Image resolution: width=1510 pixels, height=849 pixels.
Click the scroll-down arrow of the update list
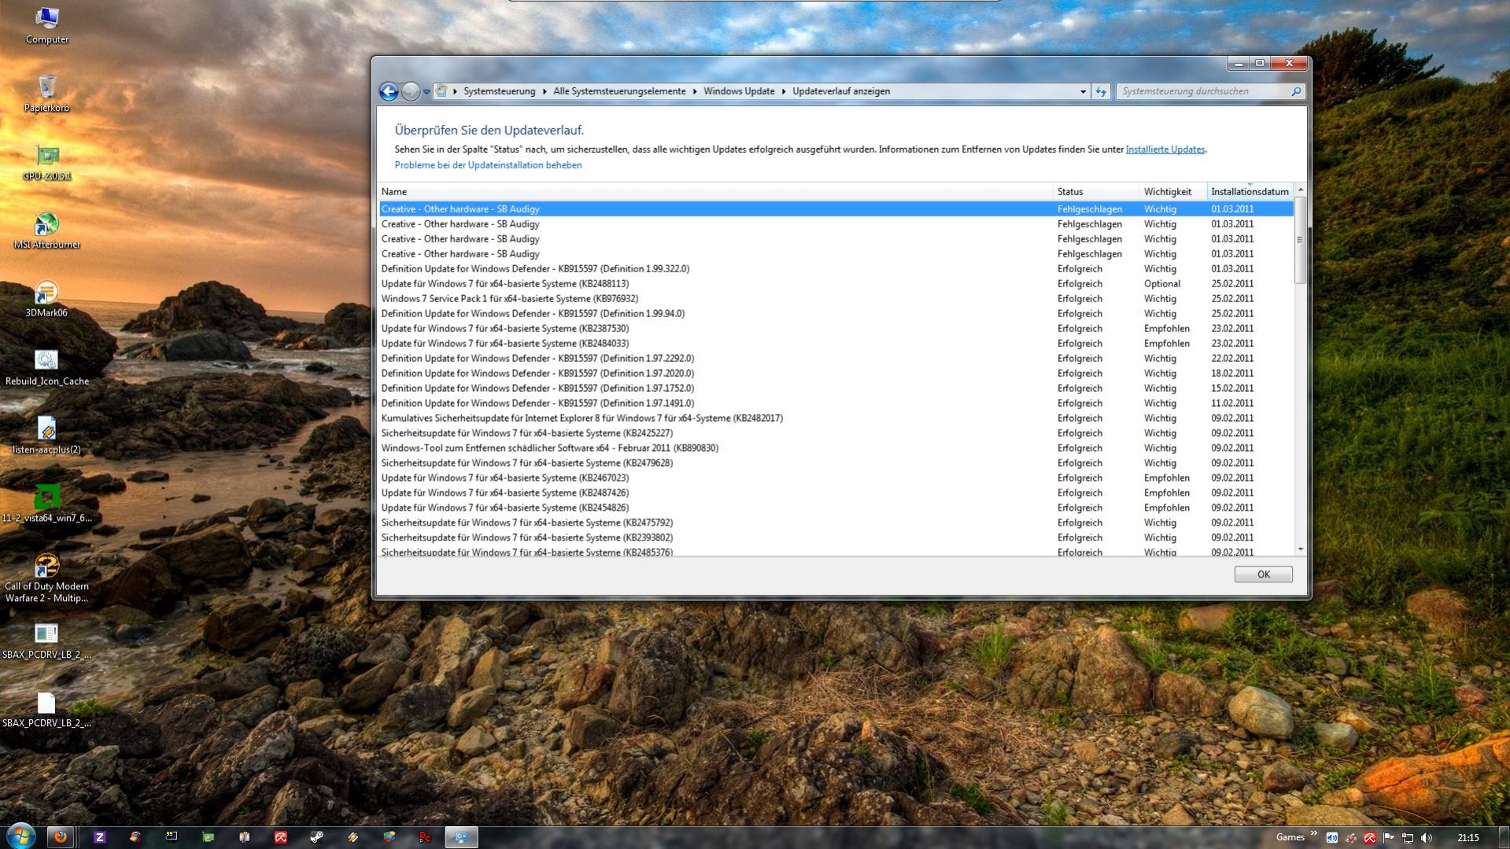tap(1300, 549)
